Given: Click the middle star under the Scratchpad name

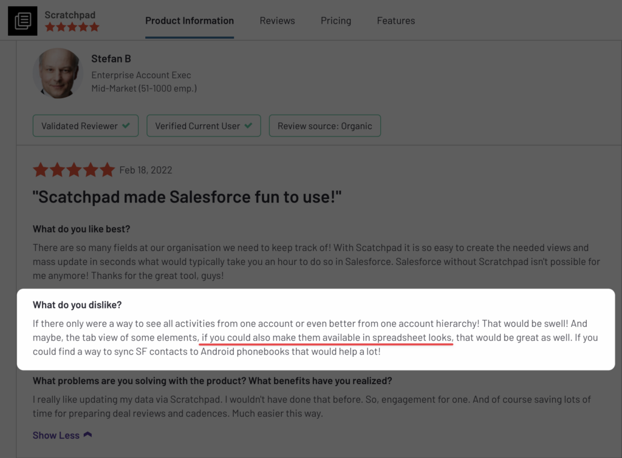Looking at the screenshot, I should 72,27.
